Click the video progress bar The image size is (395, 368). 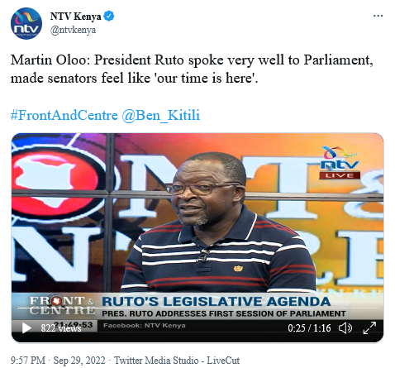click(197, 308)
